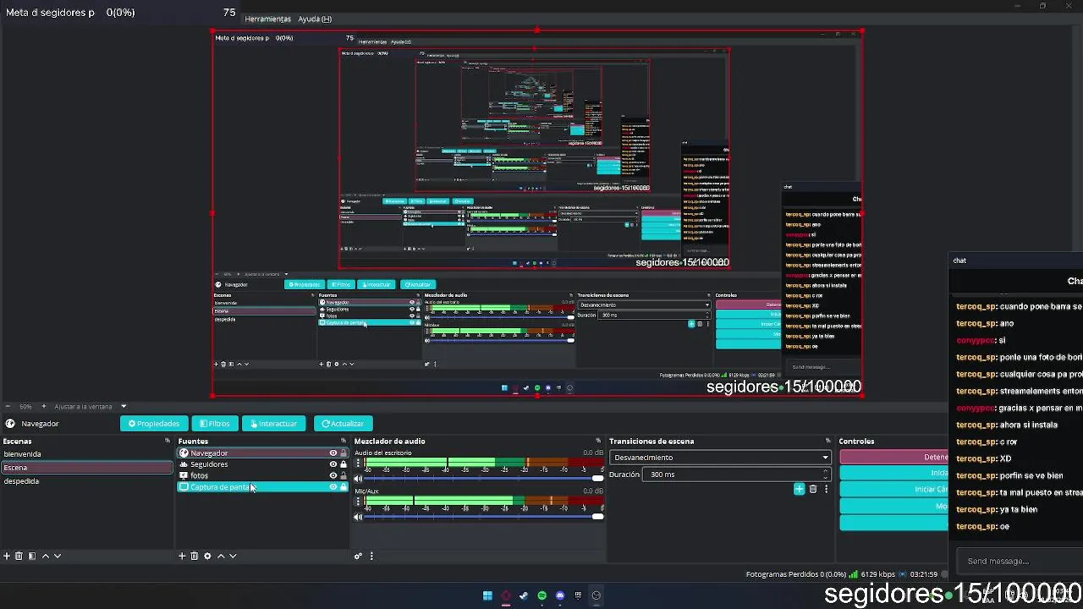Delete the selected scene with trash icon
Viewport: 1083px width, 609px height.
pyautogui.click(x=19, y=556)
